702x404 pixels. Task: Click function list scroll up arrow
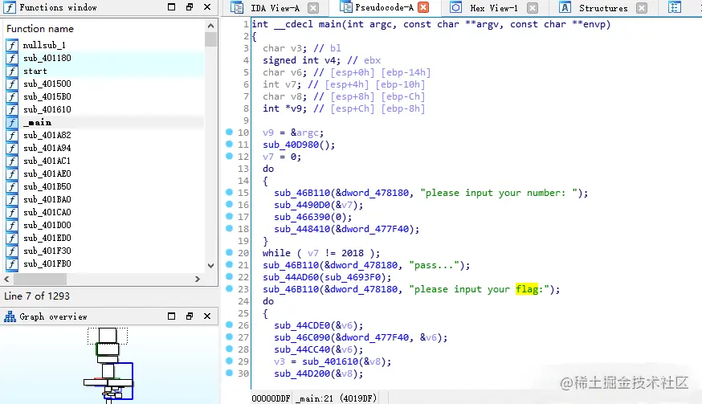pos(211,26)
